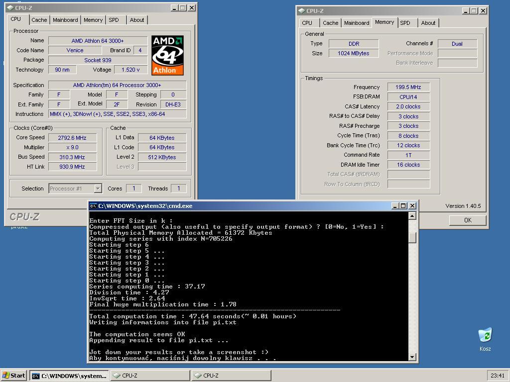
Task: Maximize the cmd.exe window
Action: [403, 206]
